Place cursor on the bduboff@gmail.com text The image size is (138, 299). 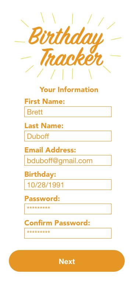point(60,161)
